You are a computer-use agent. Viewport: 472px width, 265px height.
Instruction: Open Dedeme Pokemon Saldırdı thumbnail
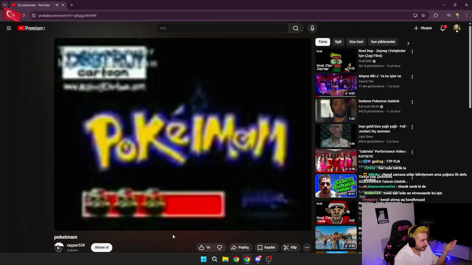click(x=336, y=110)
